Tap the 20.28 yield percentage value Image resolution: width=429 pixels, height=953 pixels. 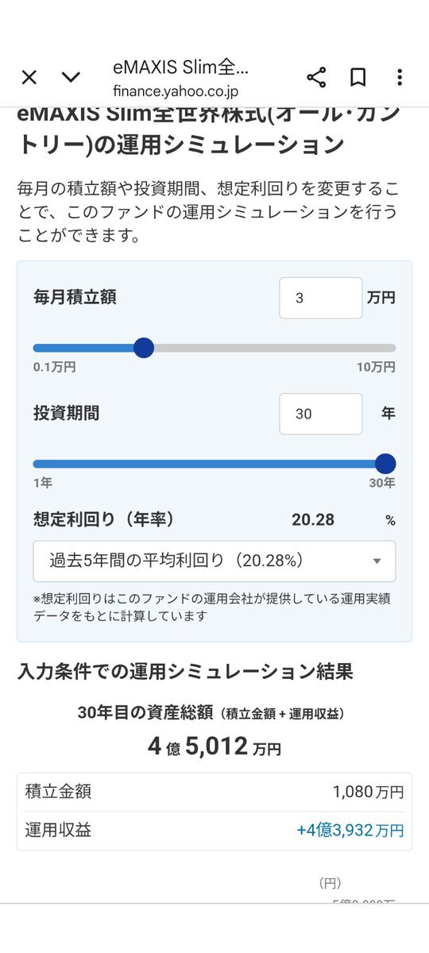313,520
